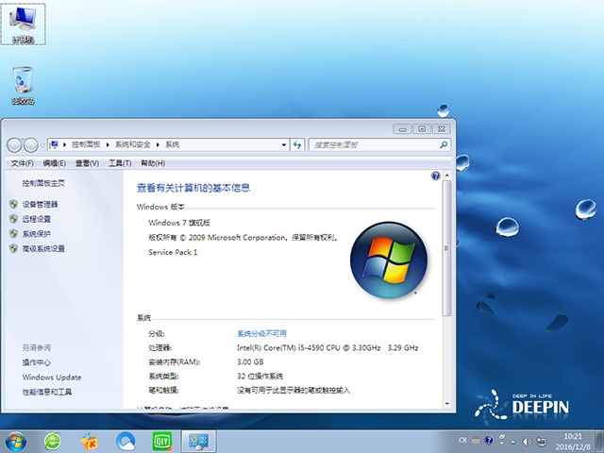
Task: Click 3.00 GB installed RAM value
Action: pos(250,362)
